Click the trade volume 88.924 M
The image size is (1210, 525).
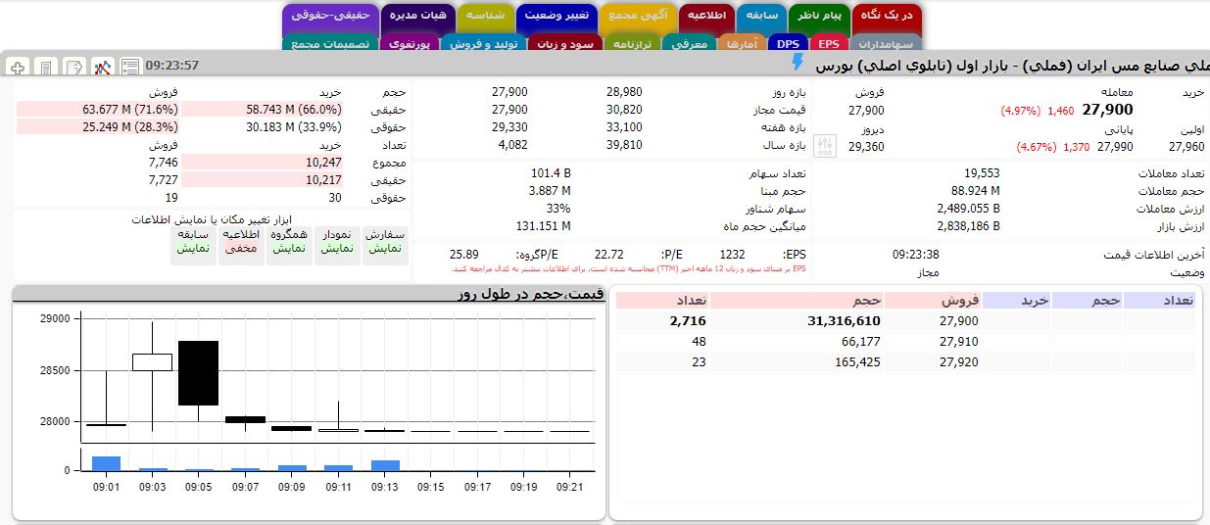pos(975,191)
